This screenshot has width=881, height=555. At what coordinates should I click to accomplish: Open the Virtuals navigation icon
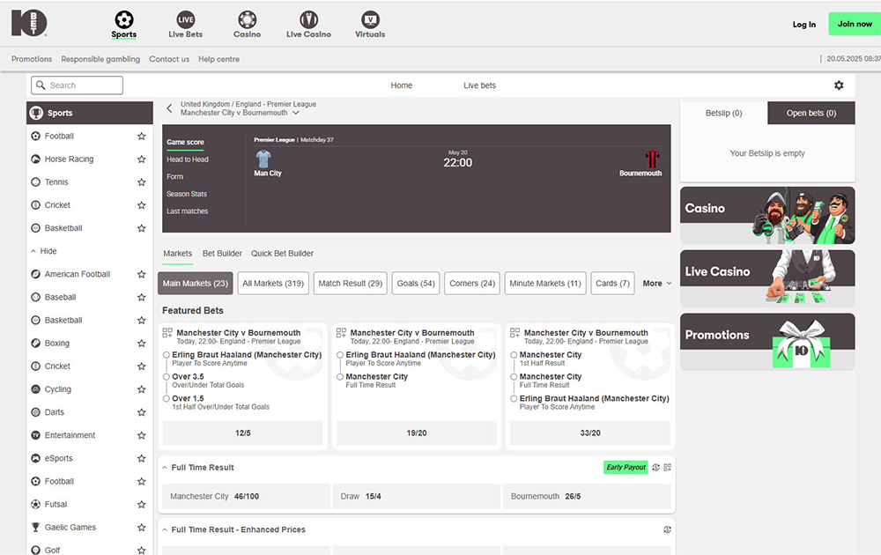370,19
